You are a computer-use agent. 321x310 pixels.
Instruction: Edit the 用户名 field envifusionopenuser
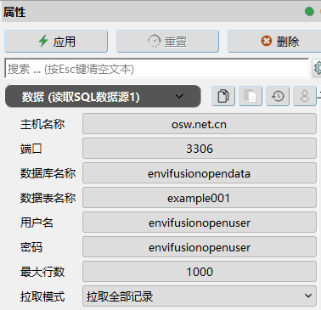click(200, 223)
